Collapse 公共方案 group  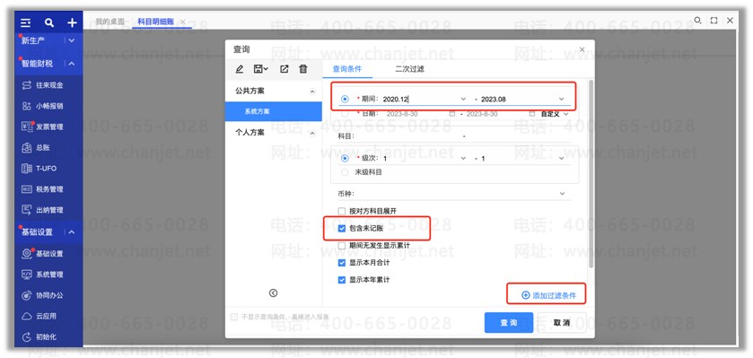pyautogui.click(x=312, y=92)
